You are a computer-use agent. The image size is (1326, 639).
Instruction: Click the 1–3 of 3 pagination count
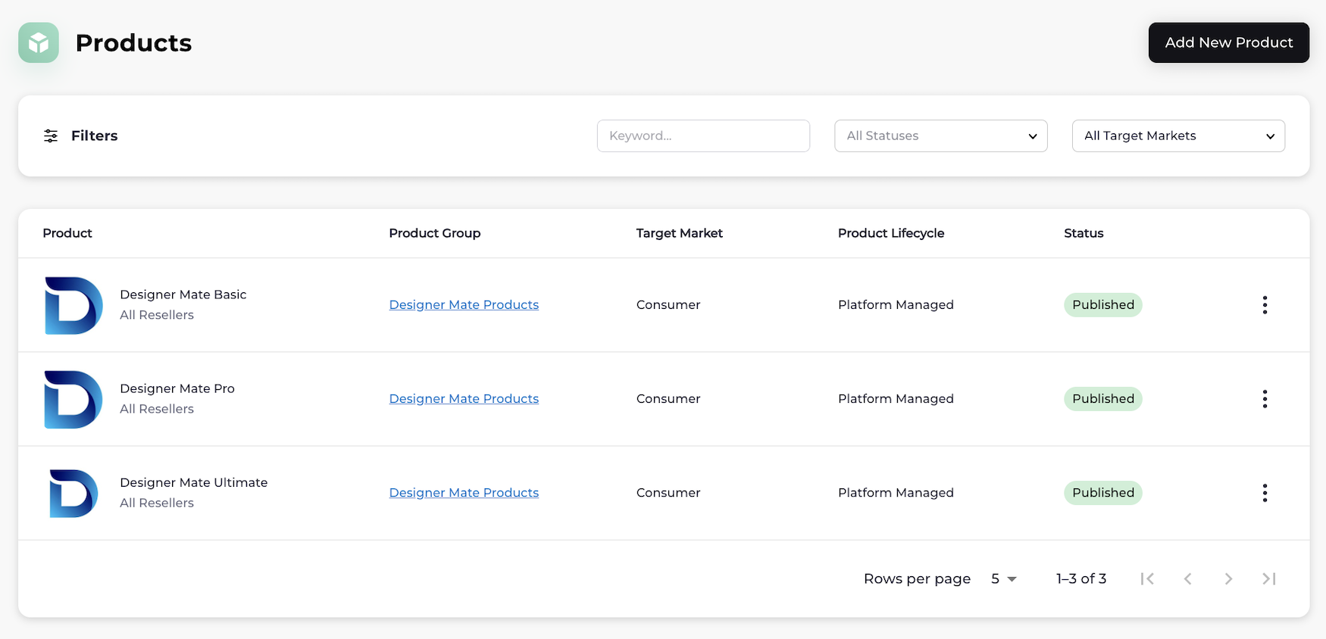coord(1081,578)
